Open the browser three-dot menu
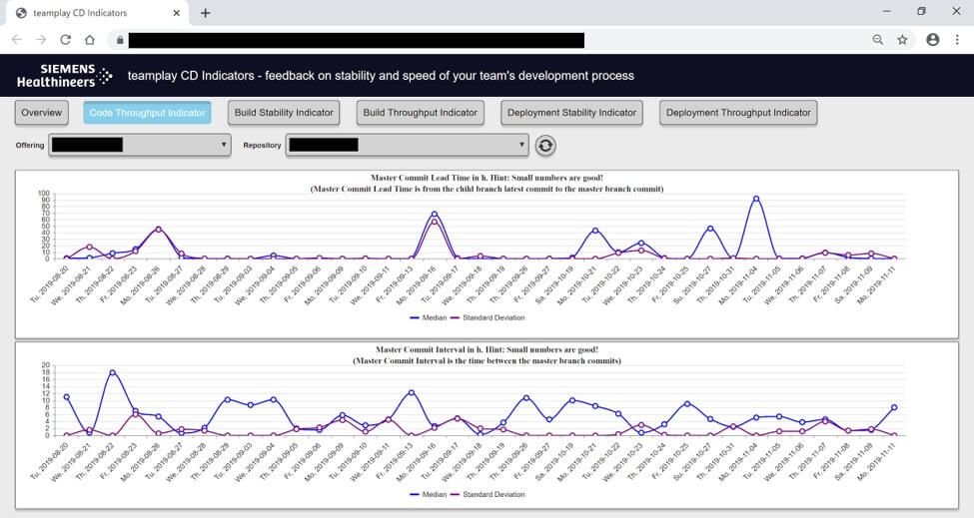974x518 pixels. tap(957, 40)
